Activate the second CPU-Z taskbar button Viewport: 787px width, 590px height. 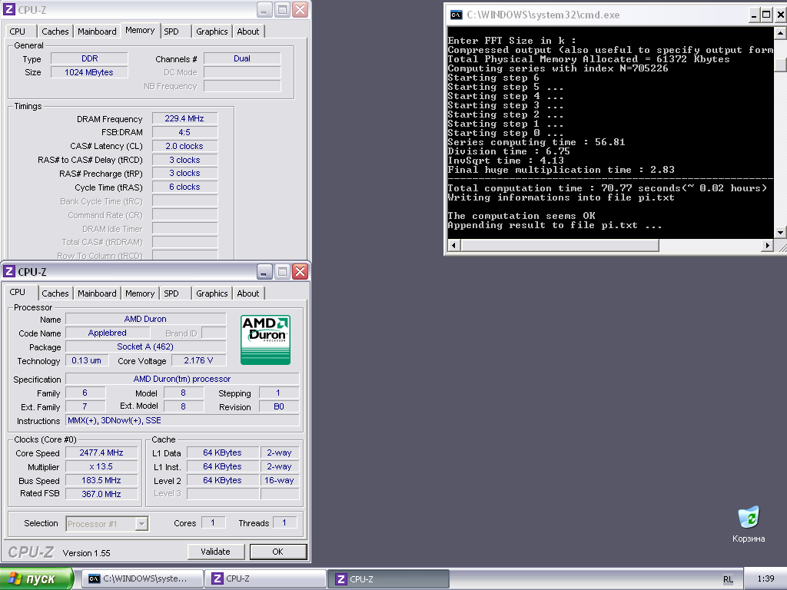(x=388, y=578)
